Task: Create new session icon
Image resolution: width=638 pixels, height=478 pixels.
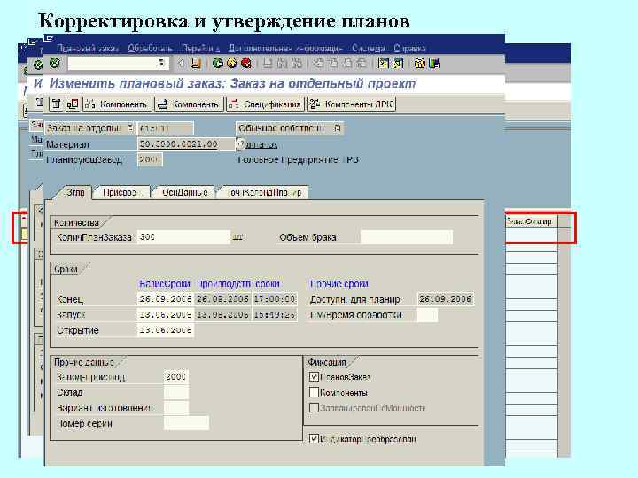Action: [x=383, y=64]
